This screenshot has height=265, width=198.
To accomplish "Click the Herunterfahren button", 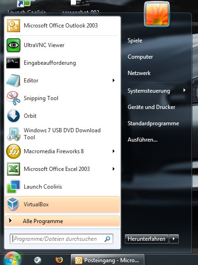I will coord(146,239).
